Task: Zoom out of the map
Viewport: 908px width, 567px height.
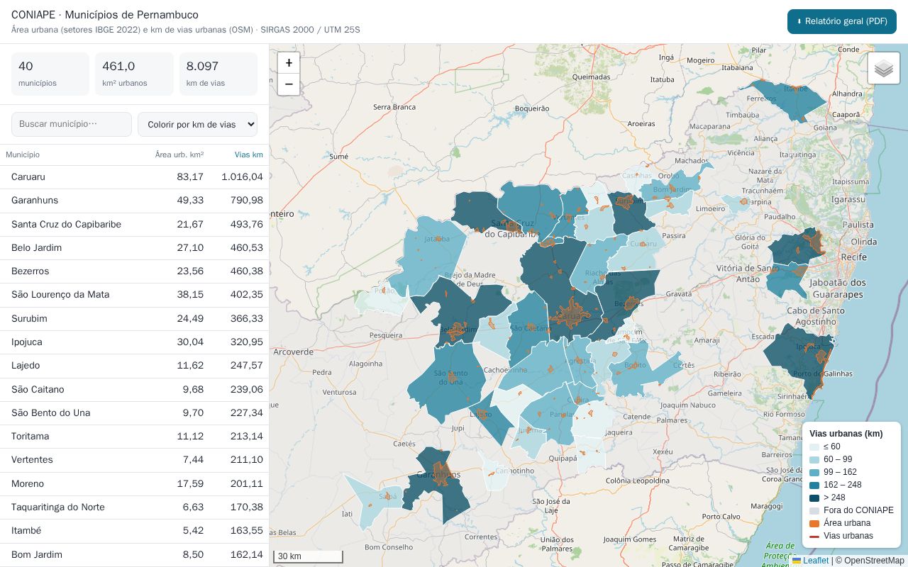Action: click(x=288, y=84)
